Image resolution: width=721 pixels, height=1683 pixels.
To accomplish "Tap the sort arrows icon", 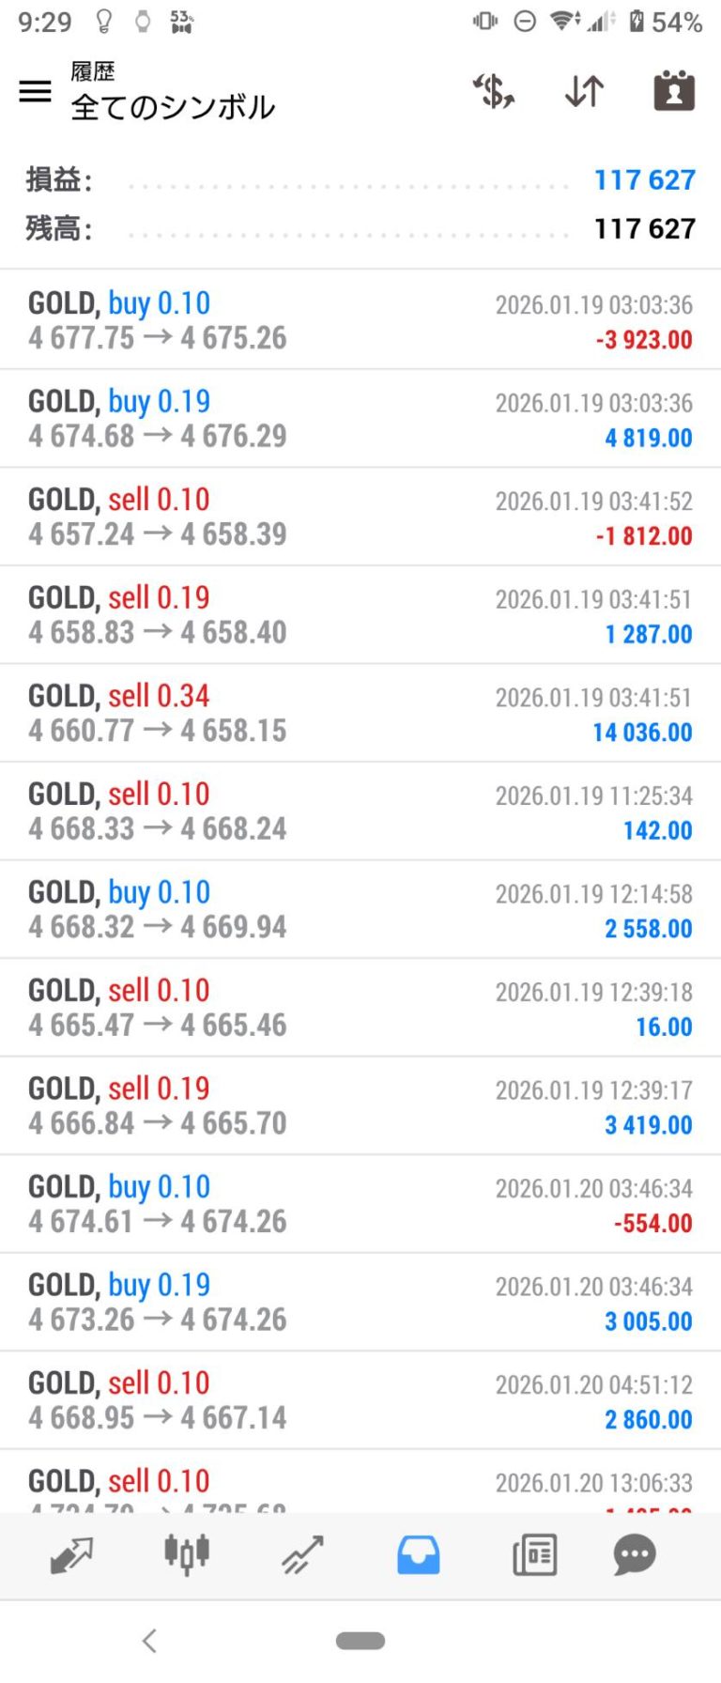I will pos(584,91).
